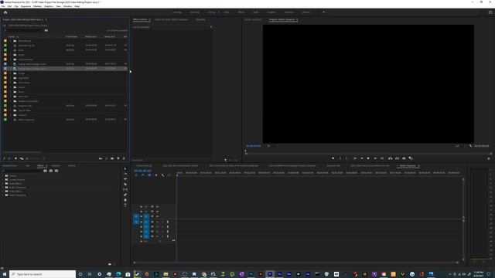This screenshot has height=278, width=495.
Task: Open timeline display settings wrench
Action: click(x=162, y=175)
